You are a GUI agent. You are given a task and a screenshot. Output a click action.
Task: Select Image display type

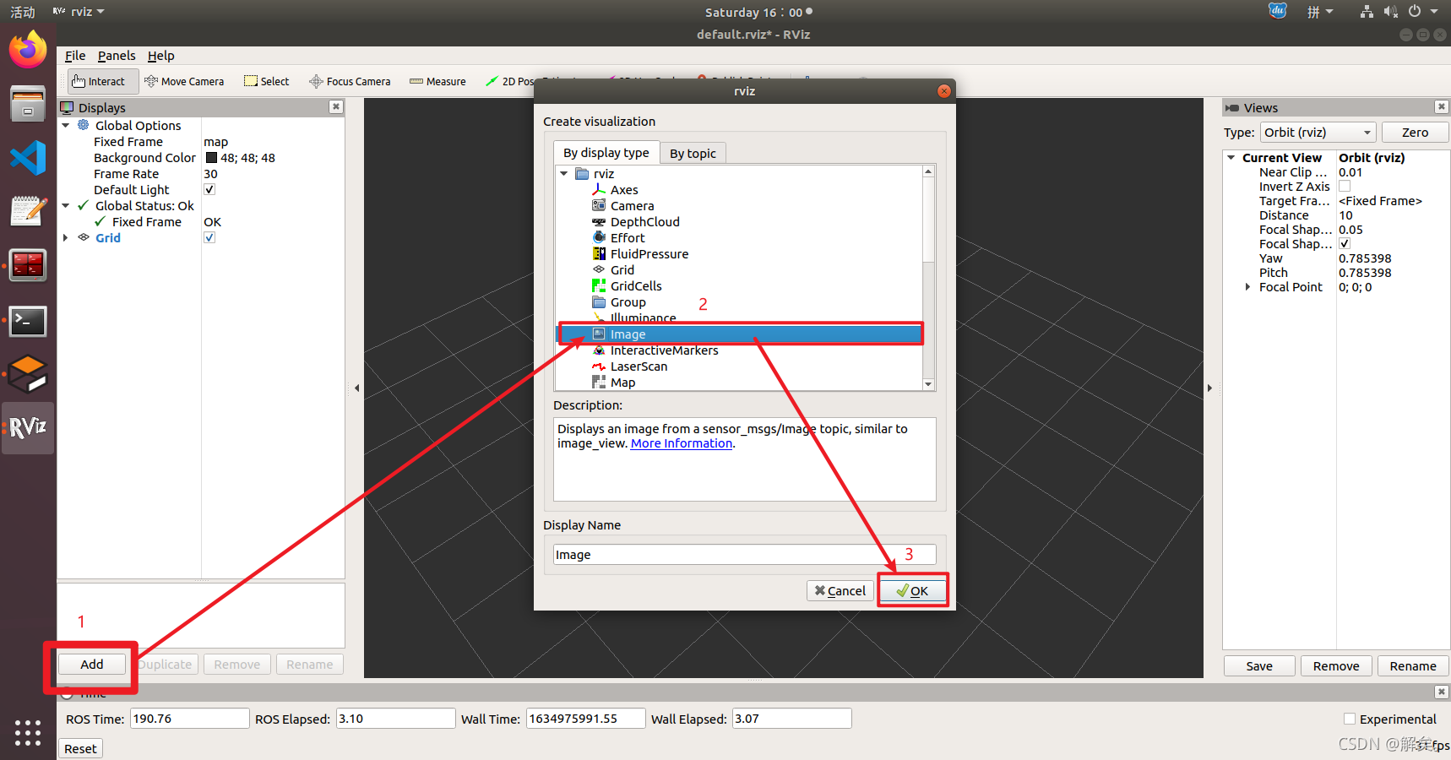(739, 334)
